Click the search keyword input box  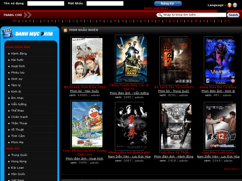(x=194, y=15)
